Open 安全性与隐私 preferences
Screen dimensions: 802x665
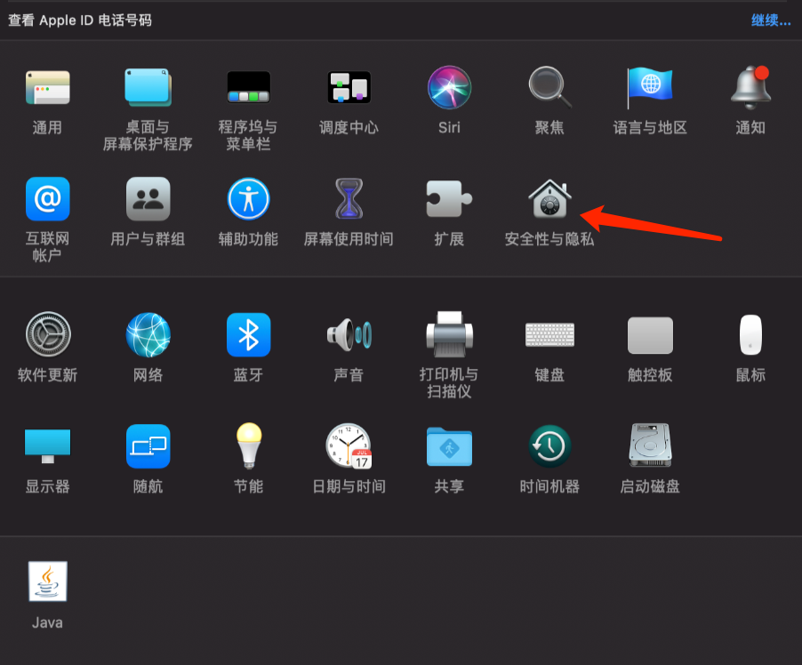point(549,199)
